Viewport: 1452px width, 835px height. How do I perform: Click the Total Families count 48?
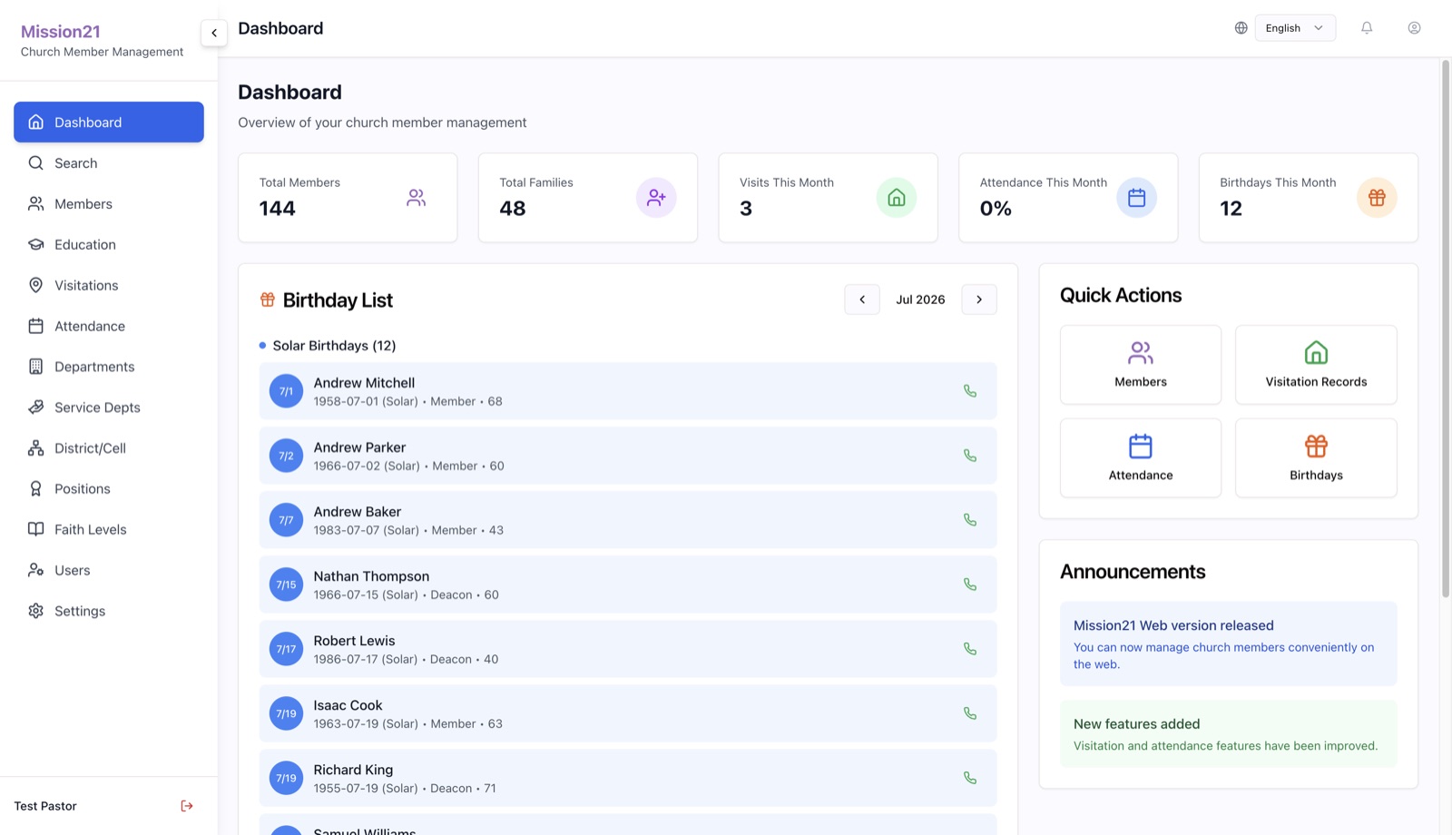click(513, 209)
